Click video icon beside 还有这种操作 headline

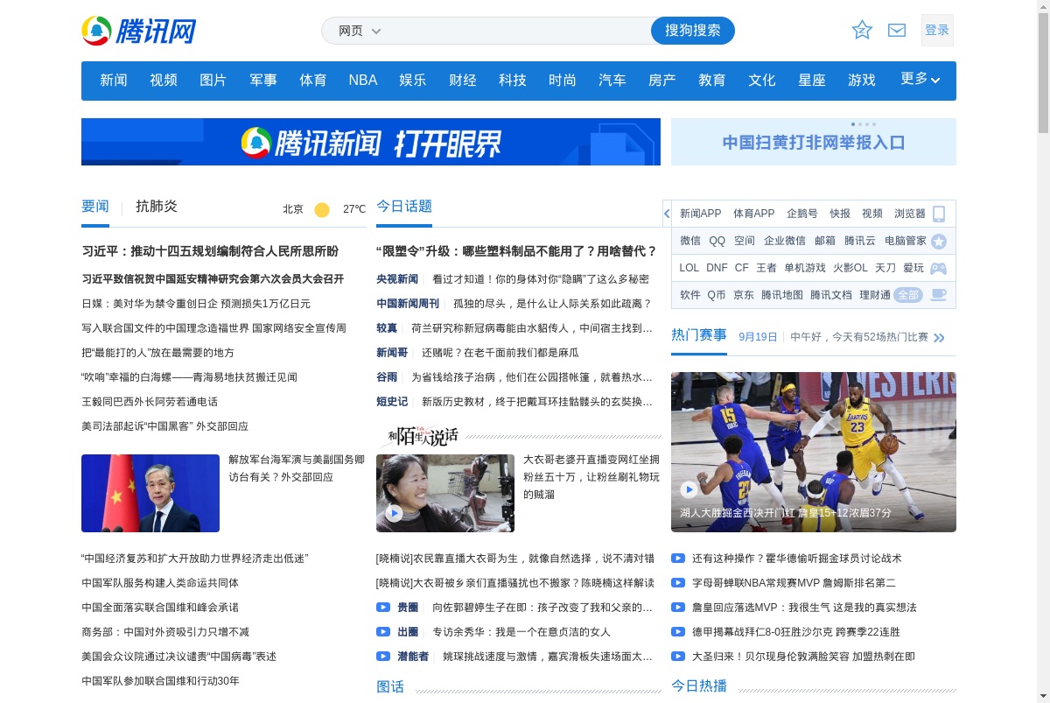(x=678, y=558)
